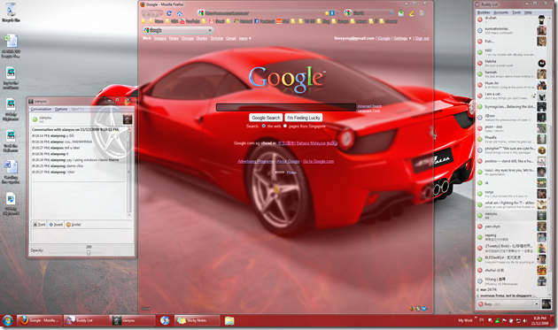Click the volume icon in system tray
Image resolution: width=558 pixels, height=330 pixels.
(525, 321)
